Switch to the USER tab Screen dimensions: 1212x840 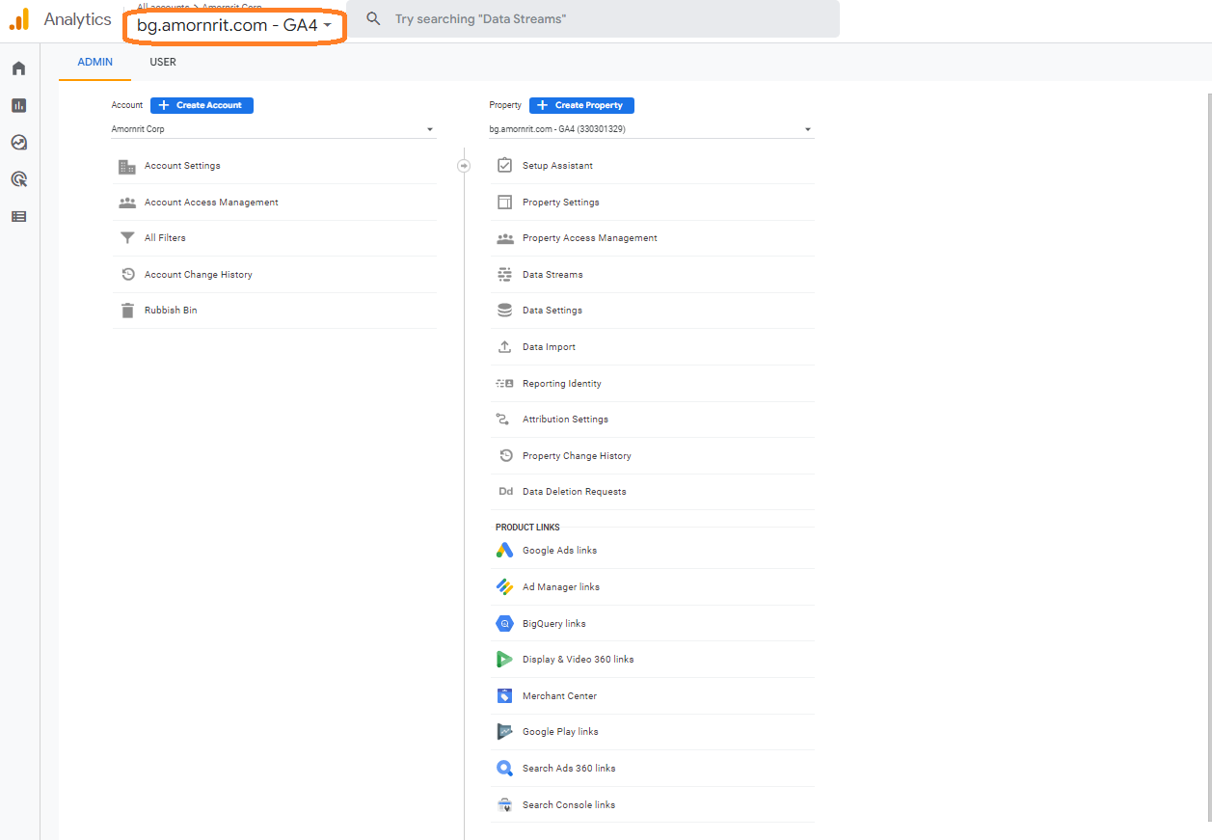point(163,62)
